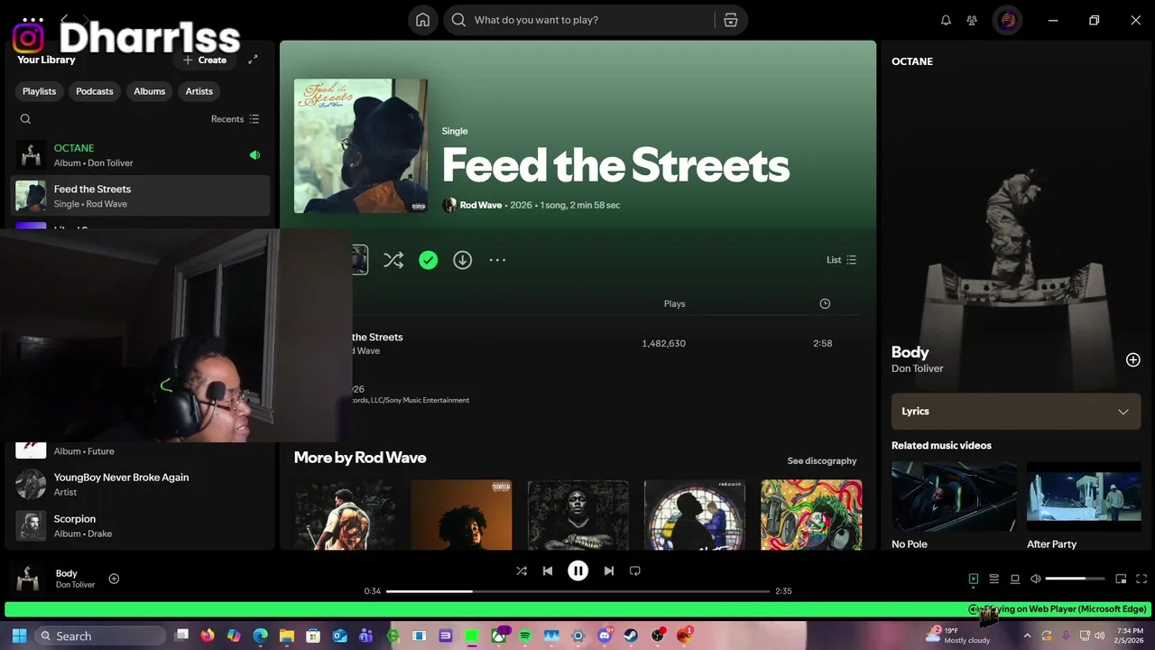The image size is (1155, 650).
Task: Click the More by Rod Wave heading
Action: (x=360, y=458)
